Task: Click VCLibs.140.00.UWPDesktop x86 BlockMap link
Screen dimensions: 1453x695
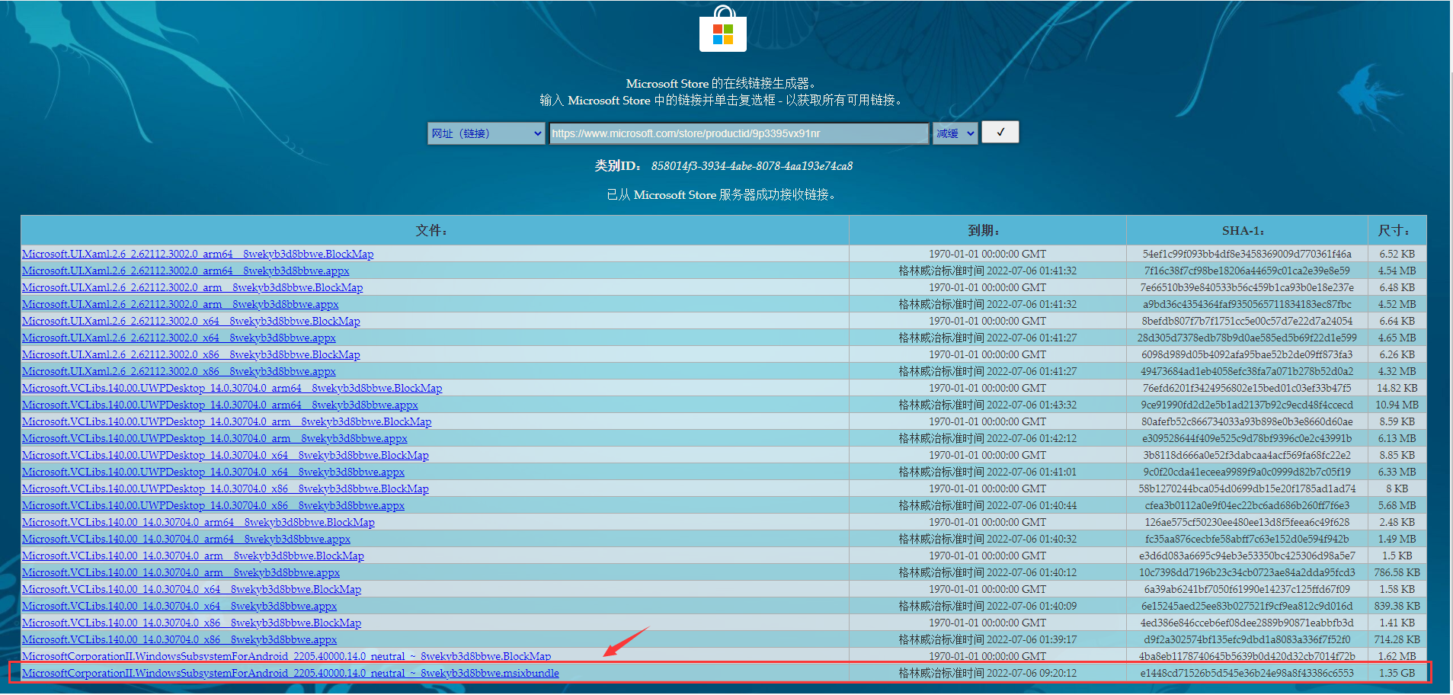Action: [225, 488]
